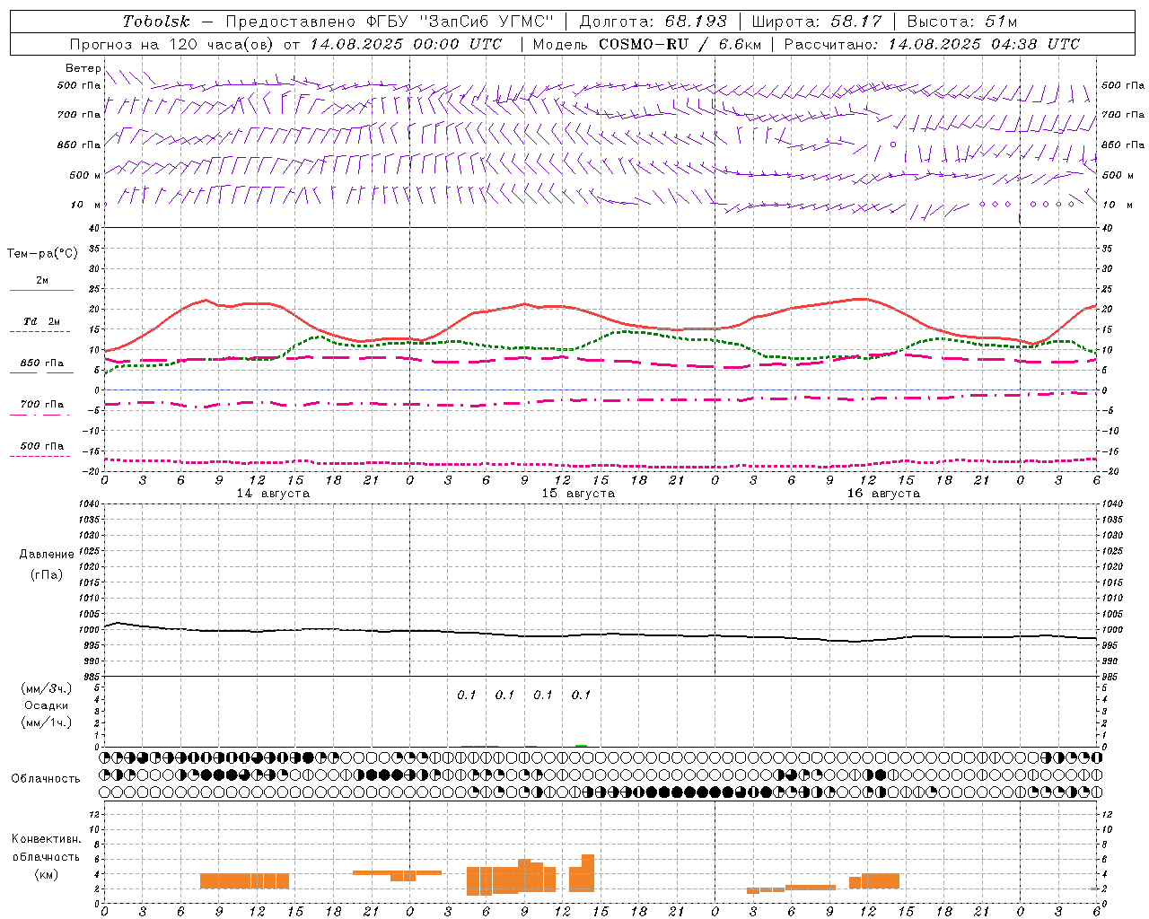Click the "Конвективн." convective label

(47, 839)
